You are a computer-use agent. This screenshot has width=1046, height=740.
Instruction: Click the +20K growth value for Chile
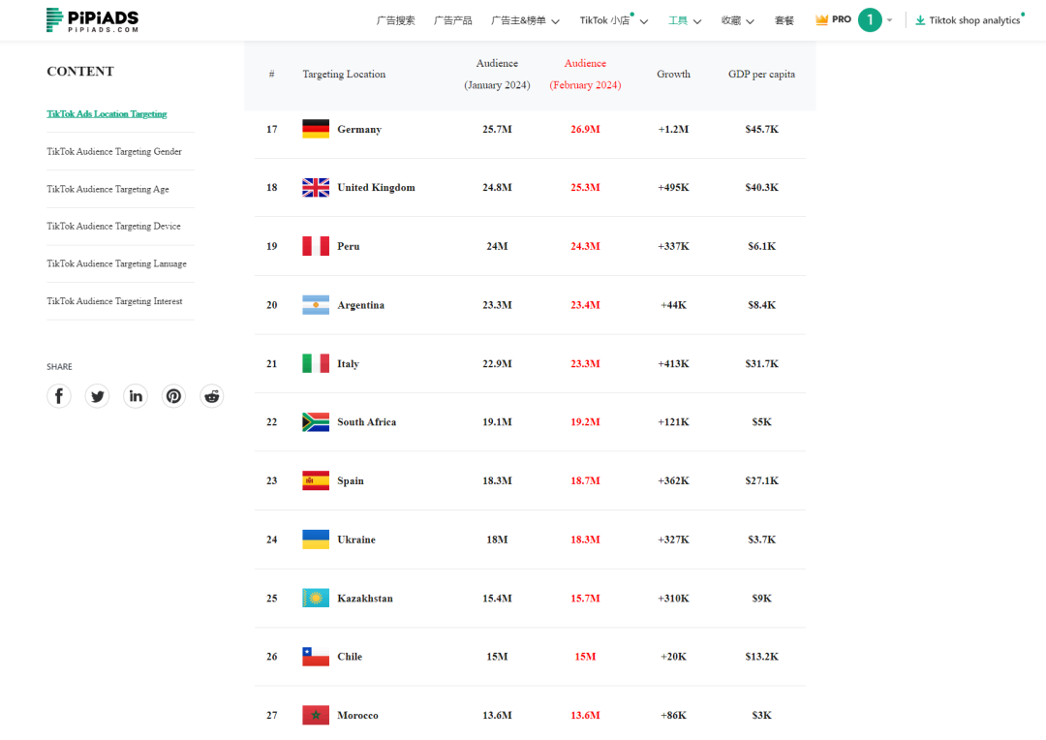(x=674, y=657)
